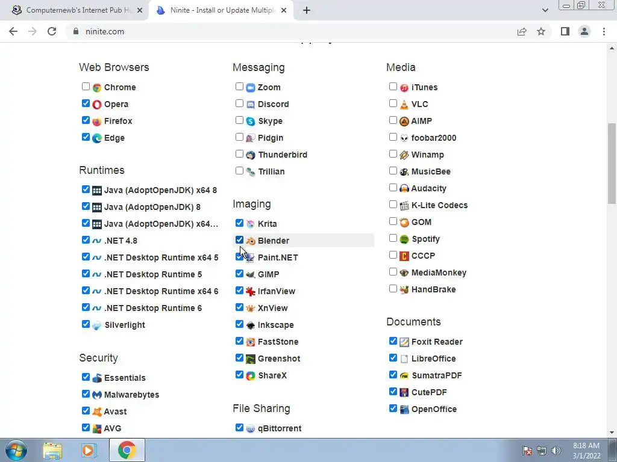
Task: Uncheck the Paint.NET checkbox
Action: click(239, 256)
